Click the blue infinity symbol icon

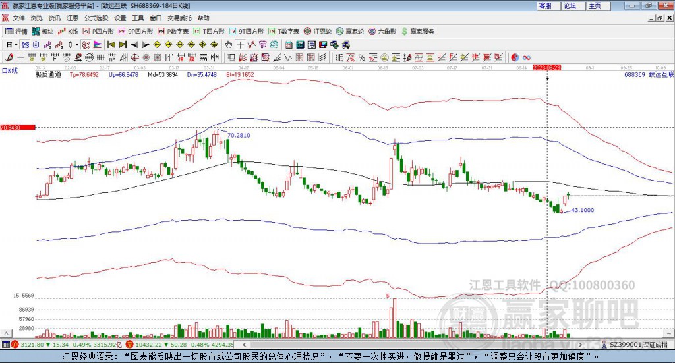527,57
